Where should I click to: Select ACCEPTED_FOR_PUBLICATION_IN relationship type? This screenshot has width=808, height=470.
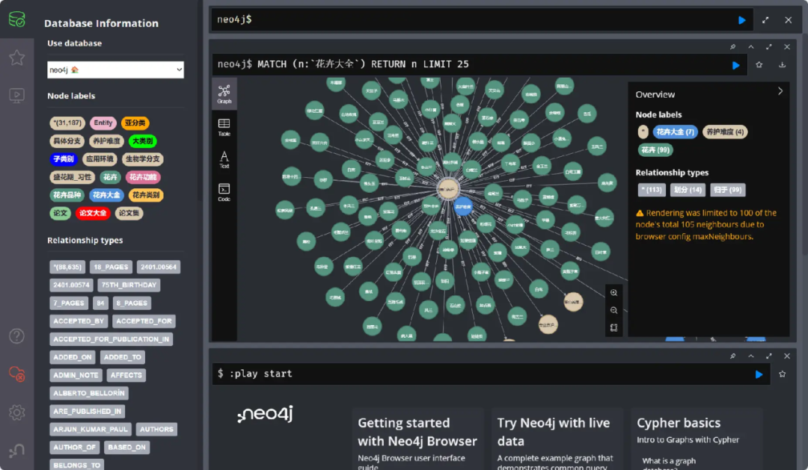111,339
